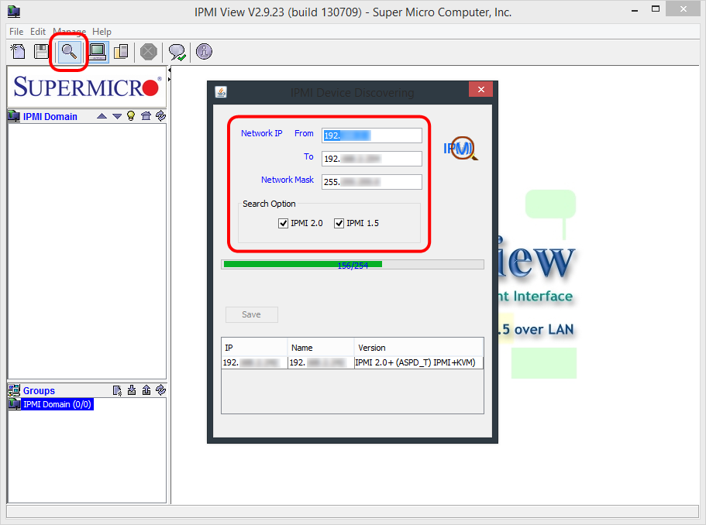Open the Help menu
The height and width of the screenshot is (525, 706).
tap(102, 32)
